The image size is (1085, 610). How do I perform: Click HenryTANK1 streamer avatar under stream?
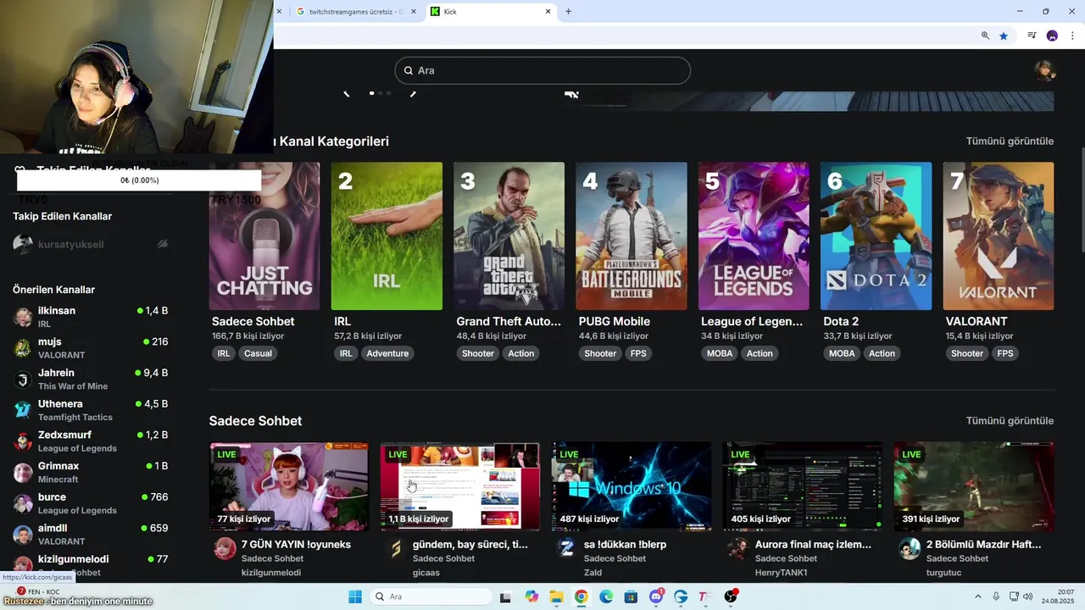[x=738, y=548]
